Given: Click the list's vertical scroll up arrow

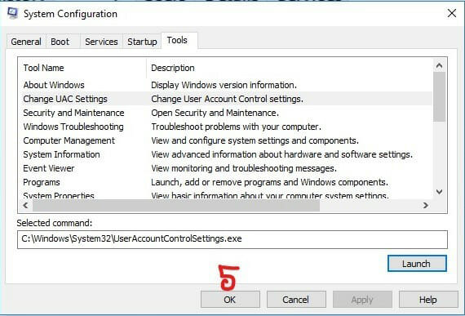Looking at the screenshot, I should point(439,65).
